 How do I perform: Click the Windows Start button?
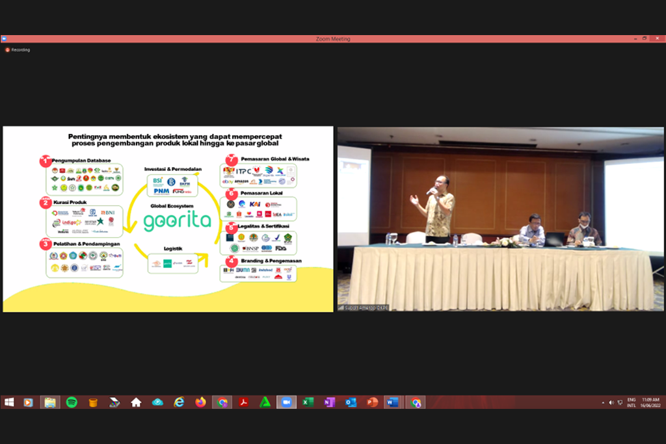(x=9, y=402)
